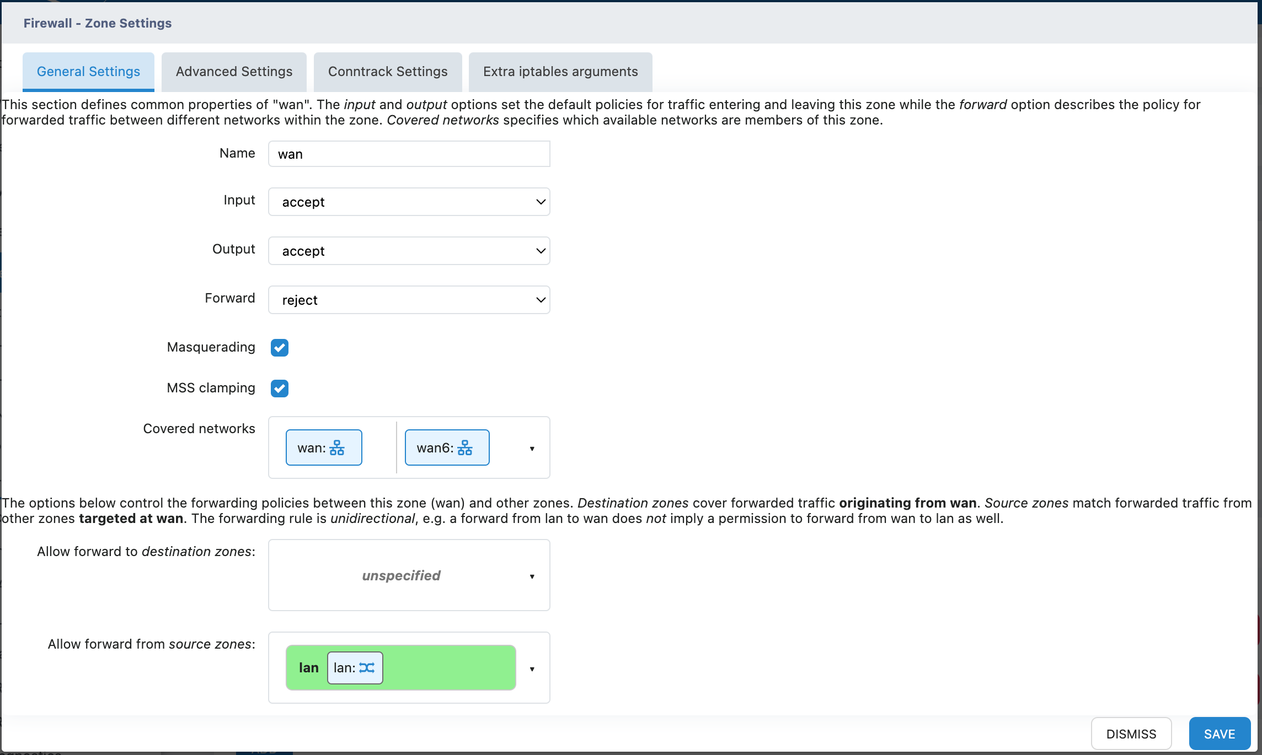Click the wan network interface icon
The width and height of the screenshot is (1262, 755).
[337, 448]
